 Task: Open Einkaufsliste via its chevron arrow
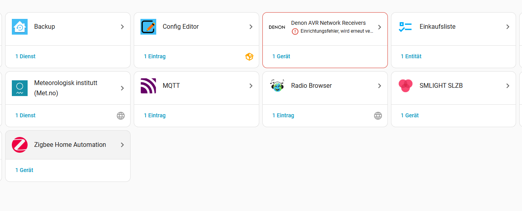click(x=508, y=27)
